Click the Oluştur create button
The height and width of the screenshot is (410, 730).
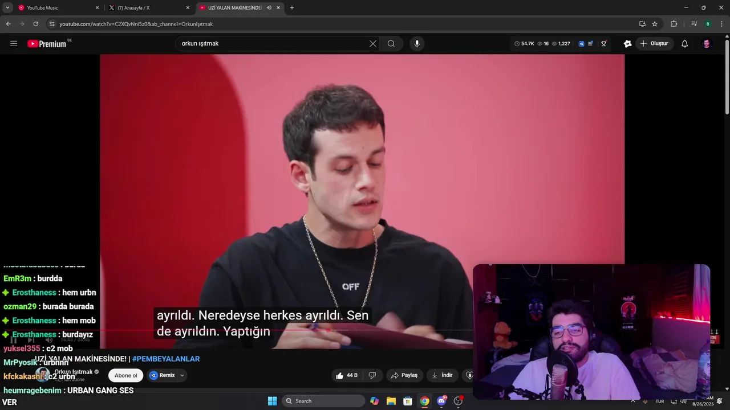pos(654,44)
